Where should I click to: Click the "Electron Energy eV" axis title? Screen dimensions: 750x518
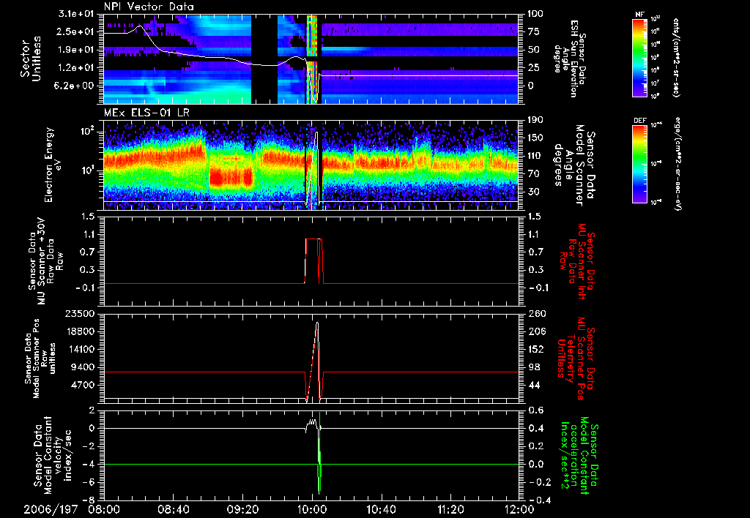(53, 165)
